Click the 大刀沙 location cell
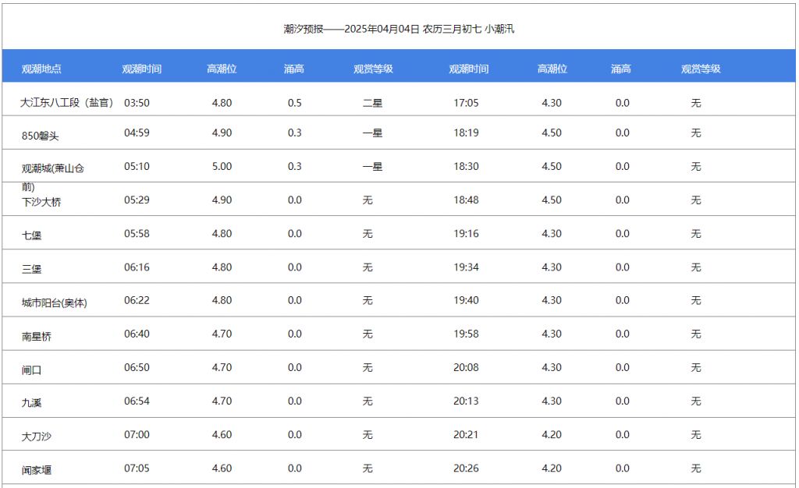 [x=37, y=437]
